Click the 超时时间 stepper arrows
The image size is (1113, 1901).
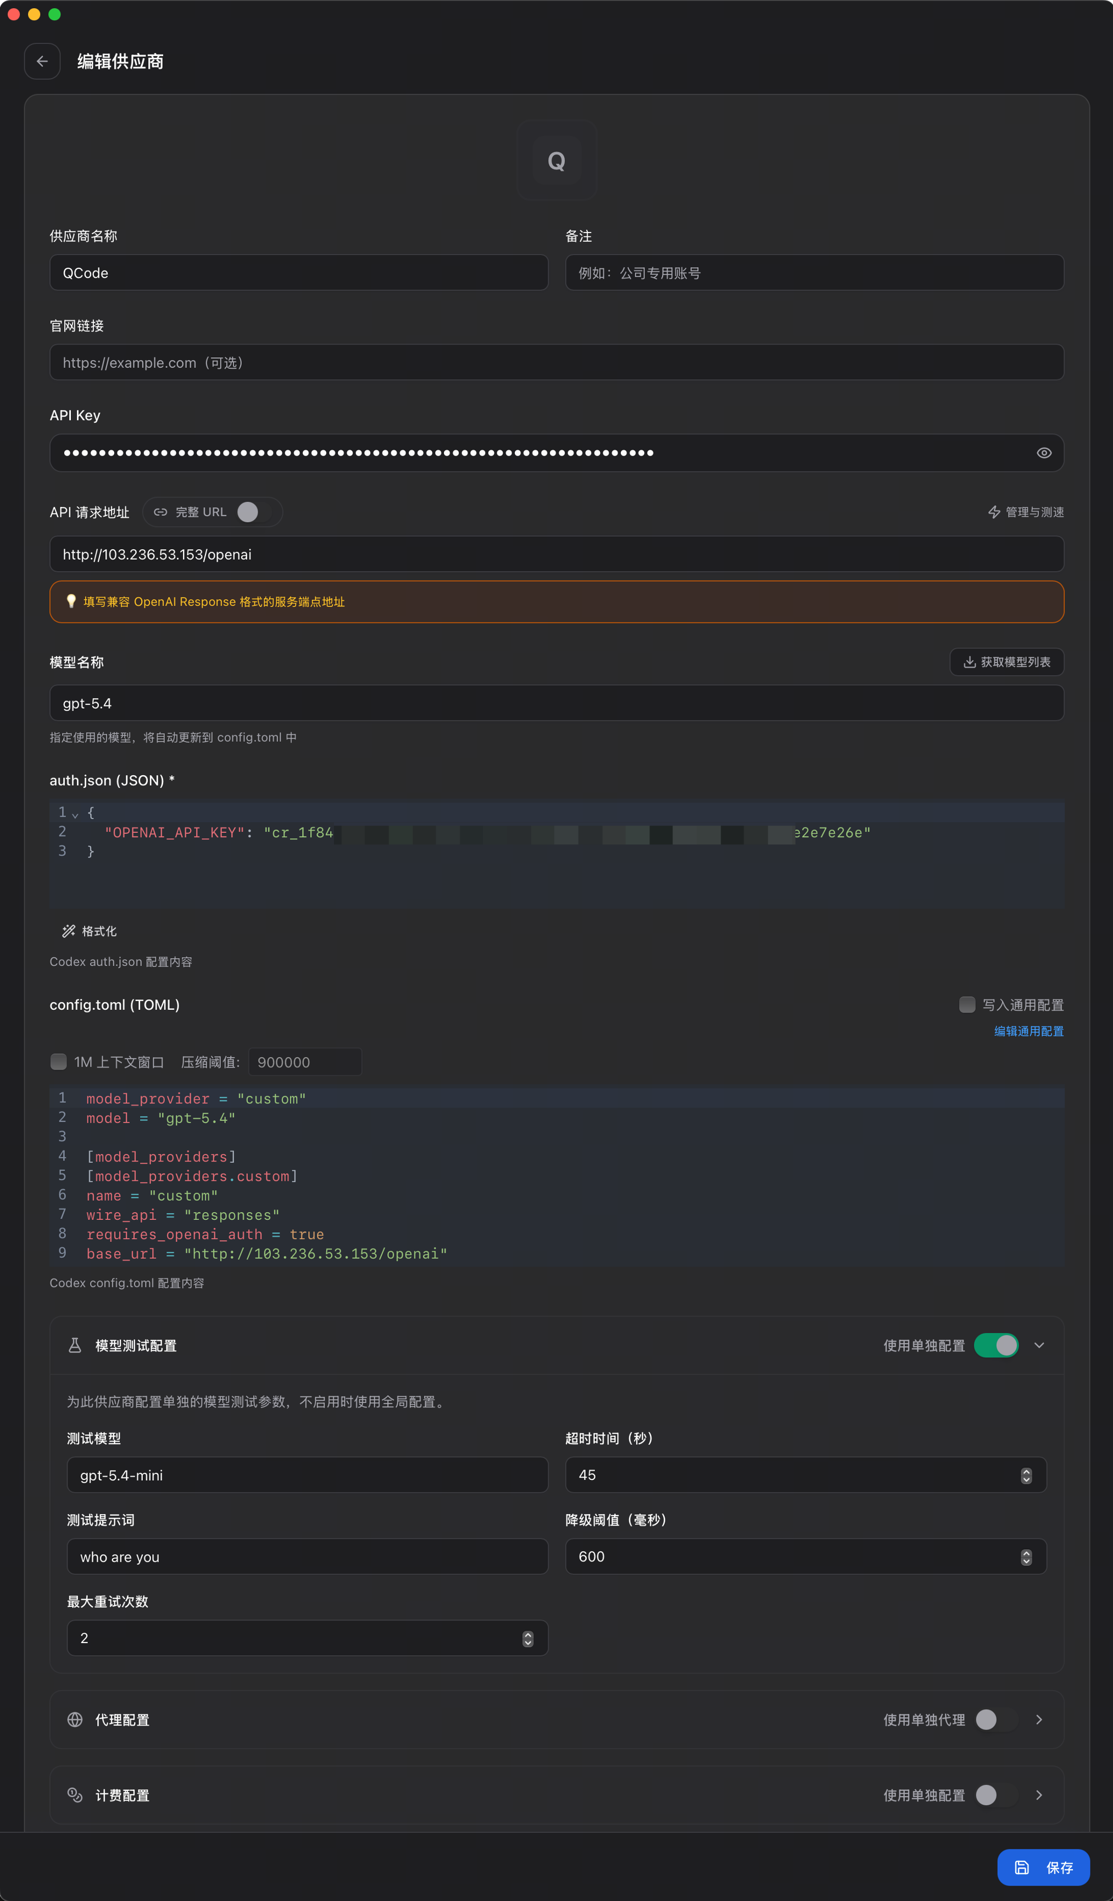pyautogui.click(x=1026, y=1476)
